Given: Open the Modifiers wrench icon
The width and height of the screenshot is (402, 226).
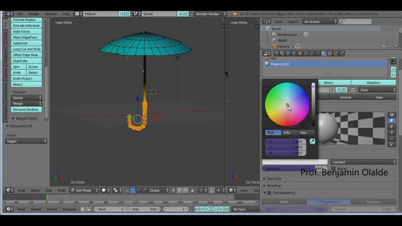Looking at the screenshot, I should [x=312, y=54].
